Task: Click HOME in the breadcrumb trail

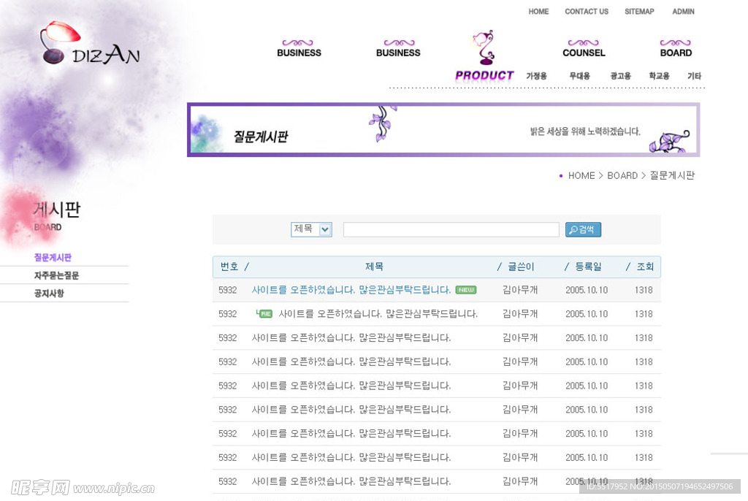Action: tap(581, 175)
